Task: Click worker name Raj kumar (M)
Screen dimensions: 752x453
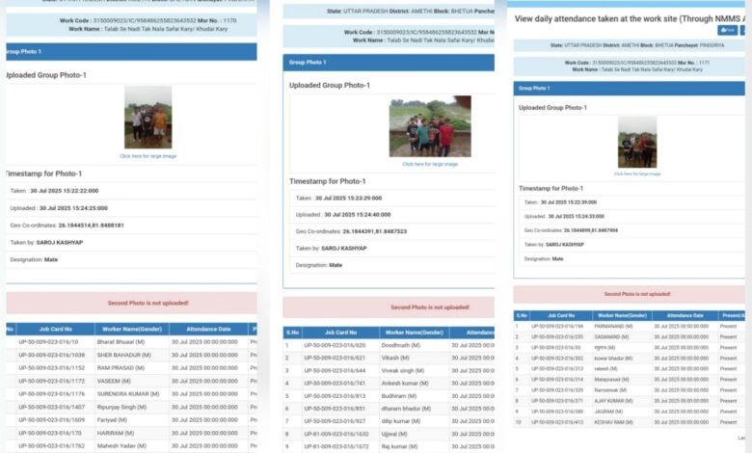Action: (x=399, y=447)
